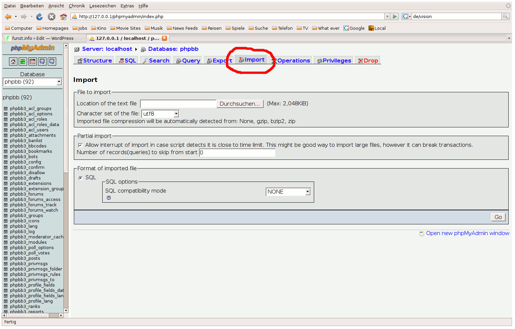Image resolution: width=515 pixels, height=329 pixels.
Task: Open the character set utf8 dropdown
Action: pos(160,114)
